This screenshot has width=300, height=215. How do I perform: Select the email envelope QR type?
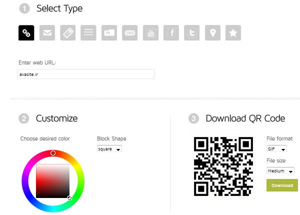(47, 32)
